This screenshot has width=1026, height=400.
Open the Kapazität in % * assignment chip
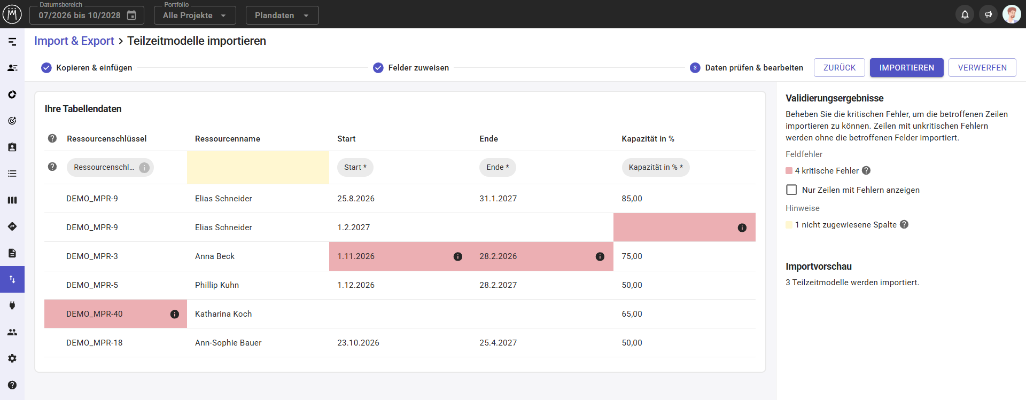[656, 167]
